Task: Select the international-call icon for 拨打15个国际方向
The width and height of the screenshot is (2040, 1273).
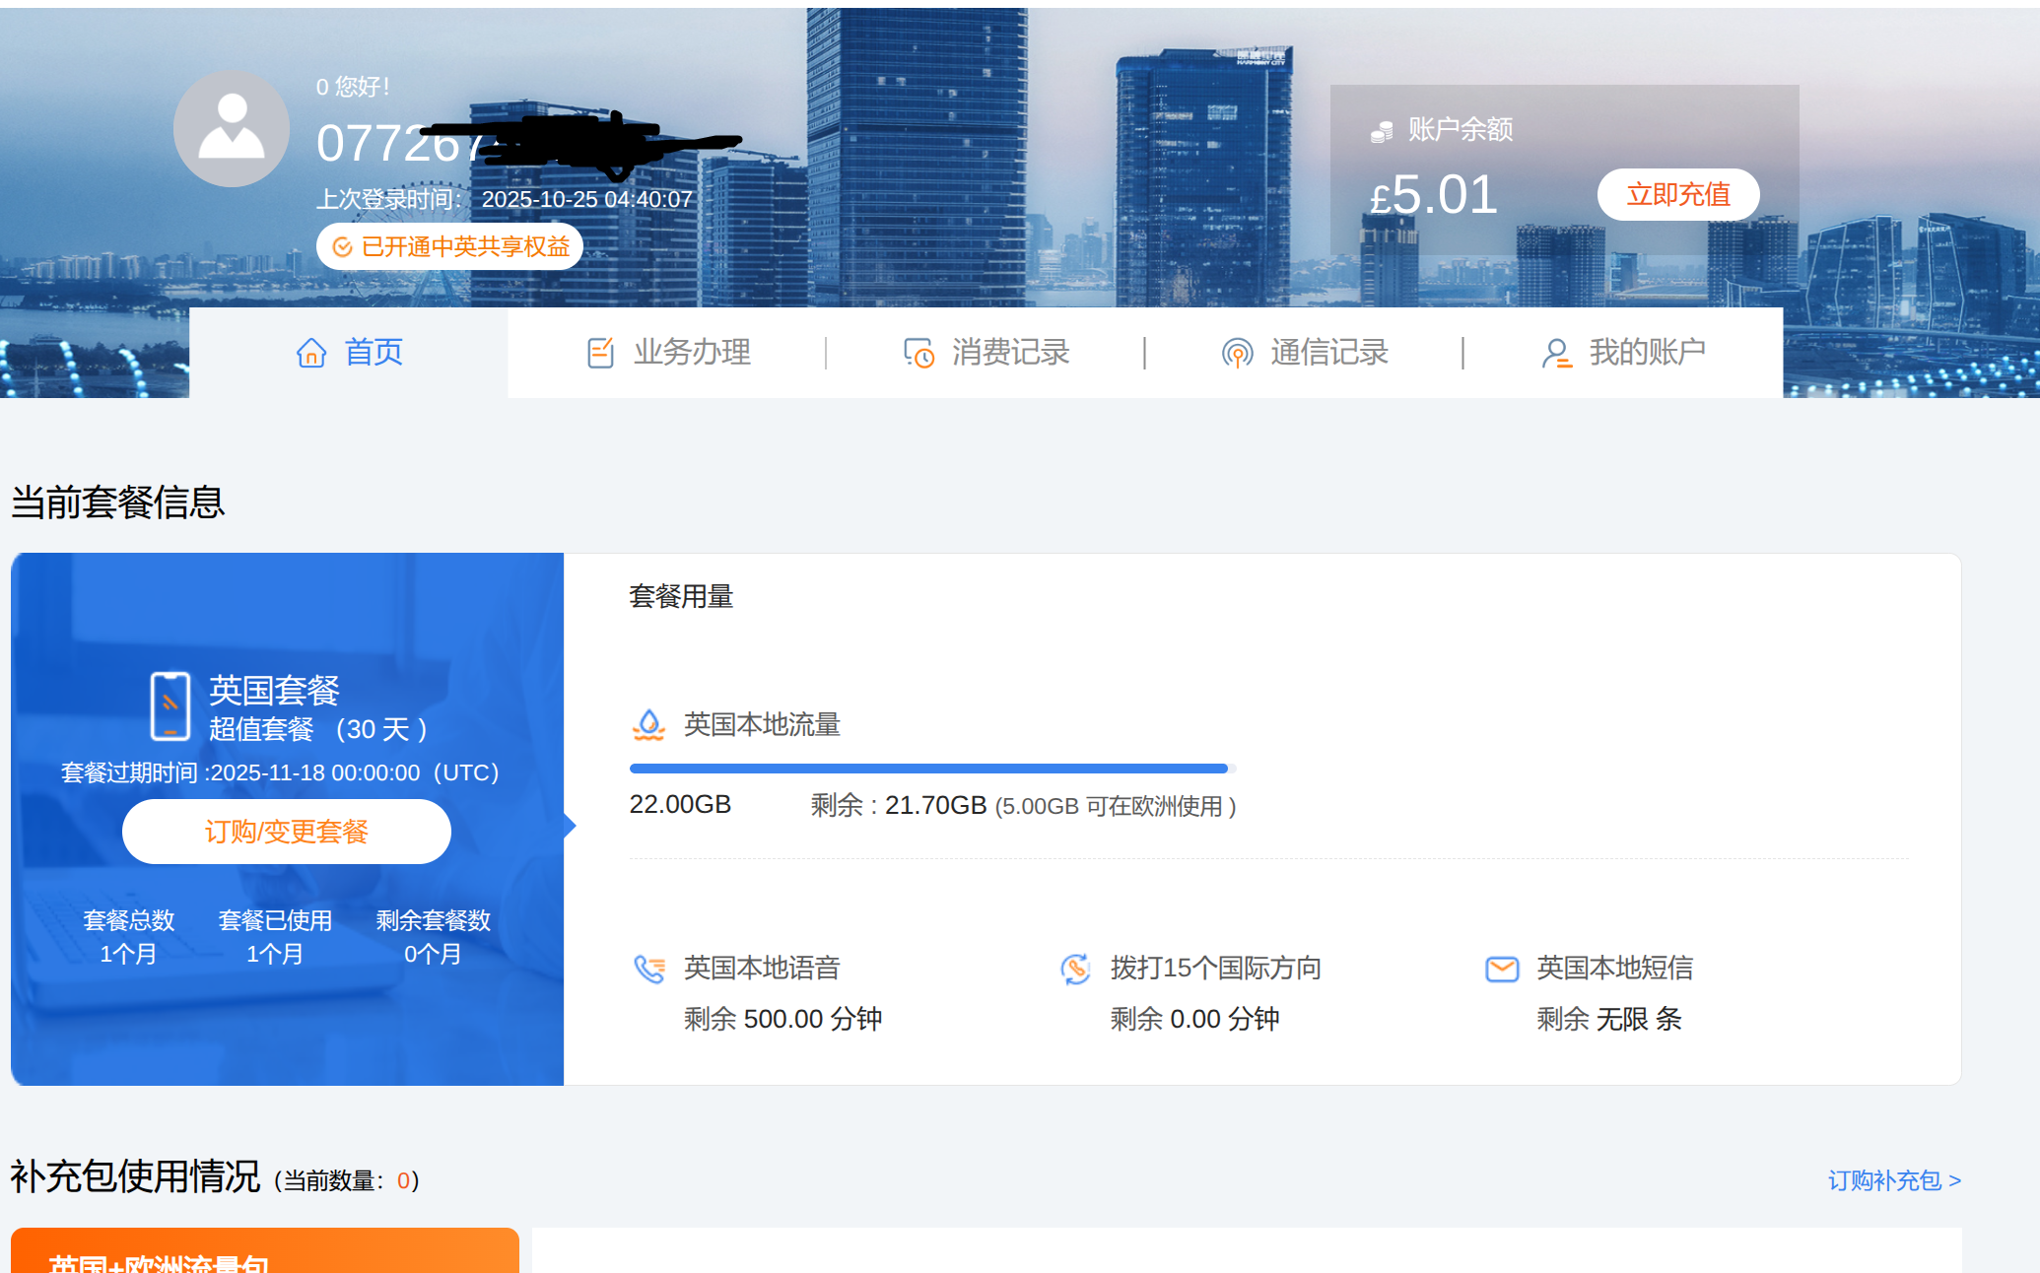Action: [x=1075, y=969]
